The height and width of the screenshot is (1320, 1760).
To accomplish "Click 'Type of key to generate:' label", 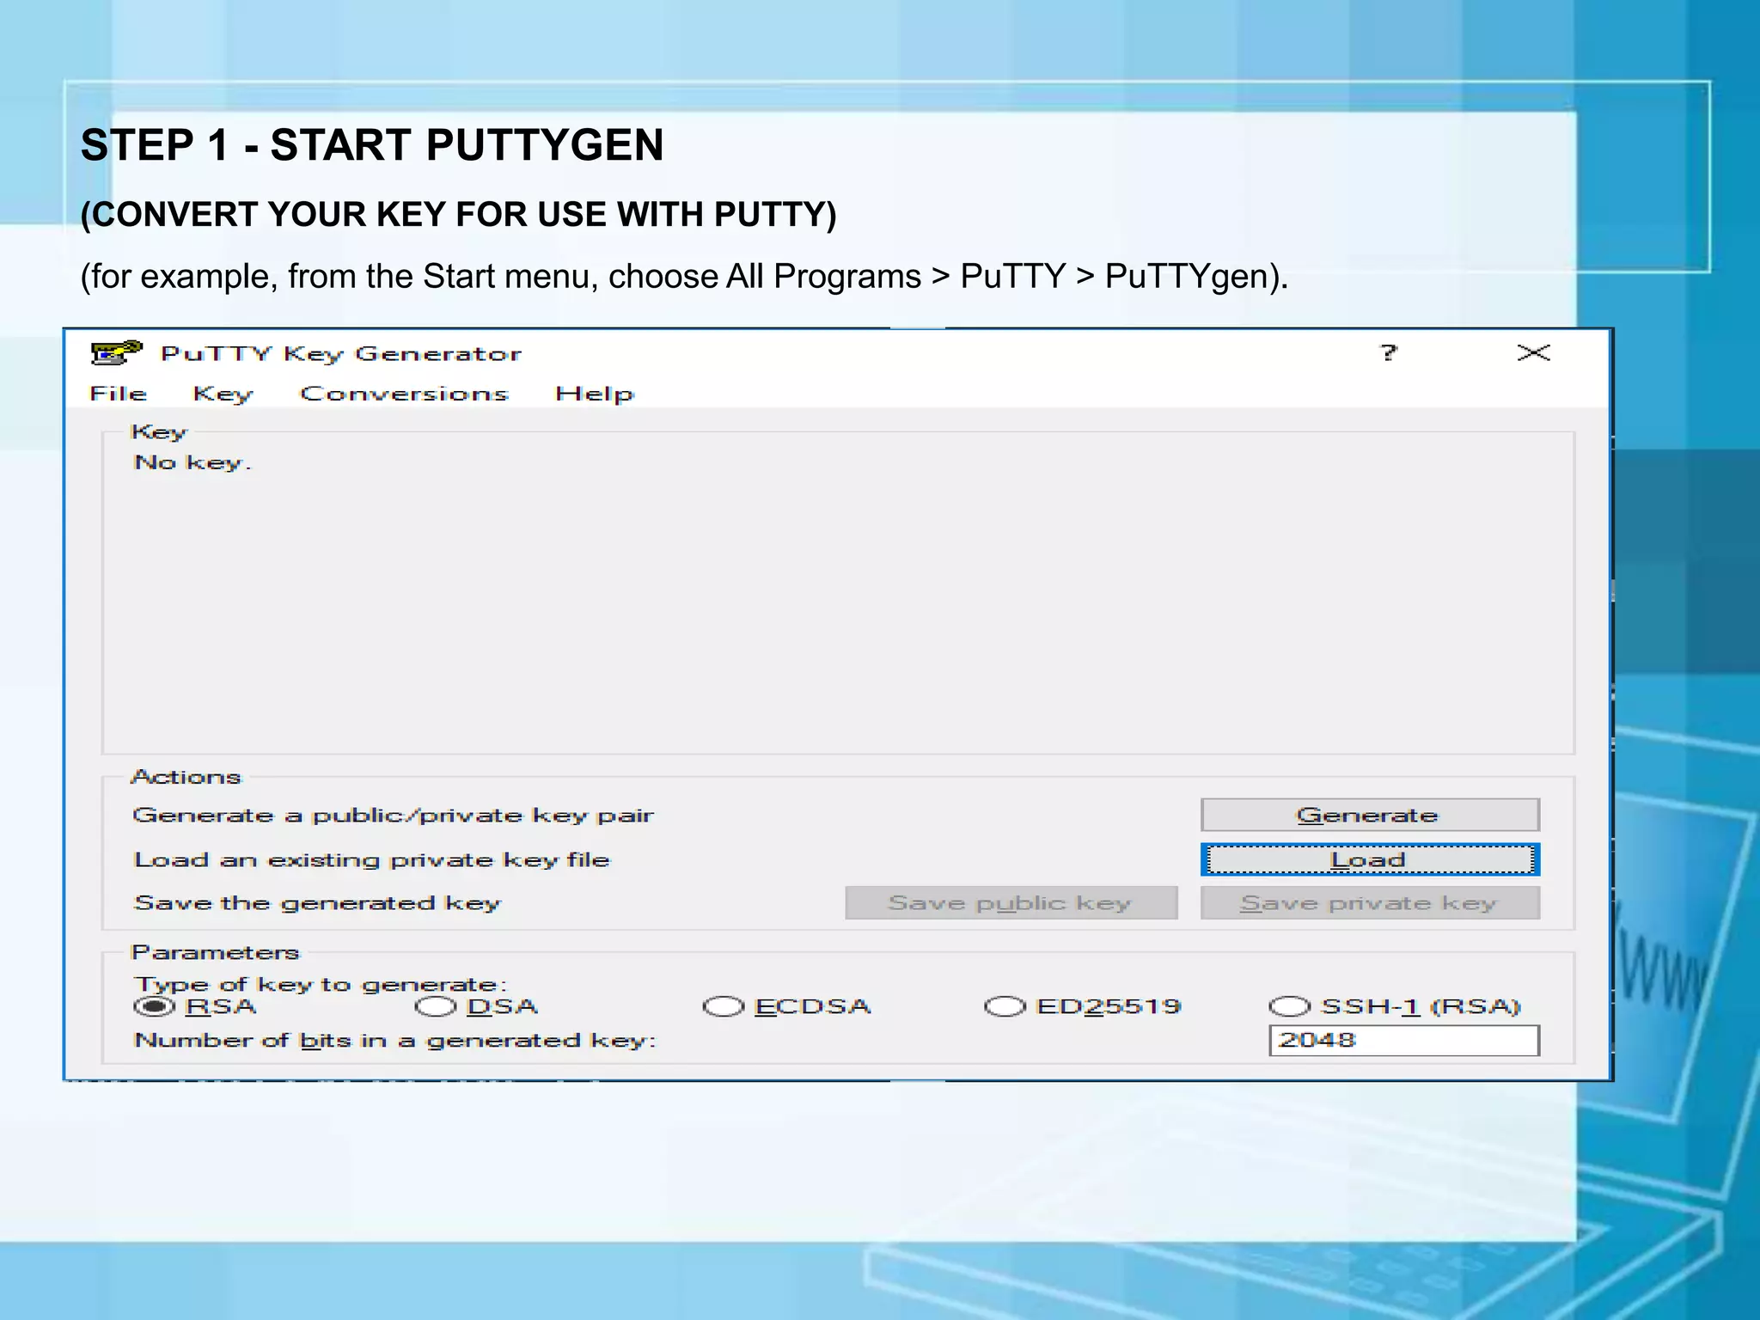I will pyautogui.click(x=321, y=985).
